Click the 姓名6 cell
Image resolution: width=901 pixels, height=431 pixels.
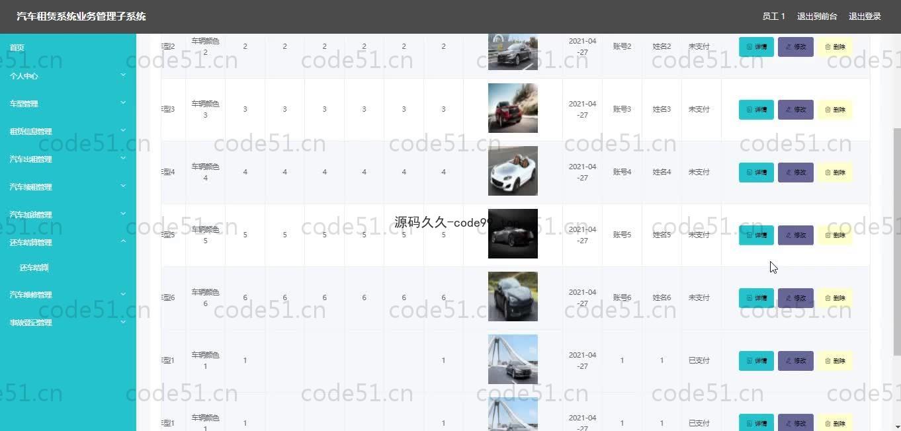pyautogui.click(x=662, y=297)
